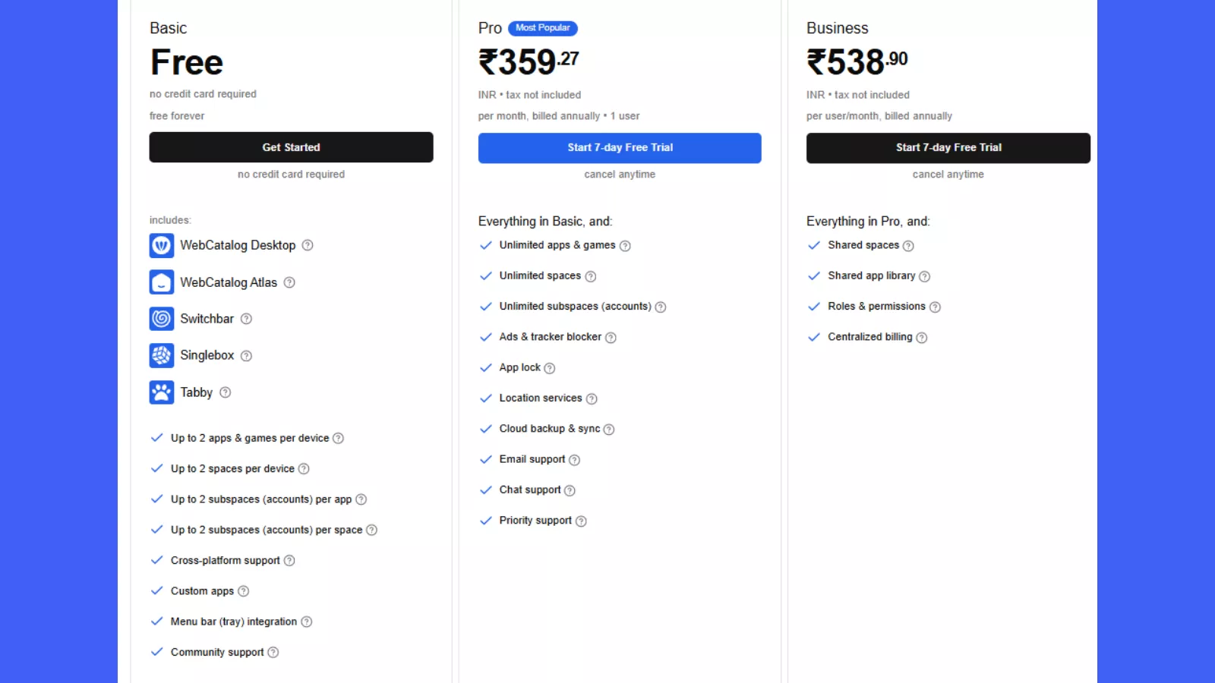
Task: Click the help icon next to Custom apps
Action: (x=243, y=590)
